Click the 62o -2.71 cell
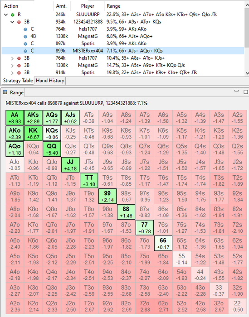The image size is (249, 317). point(163,306)
